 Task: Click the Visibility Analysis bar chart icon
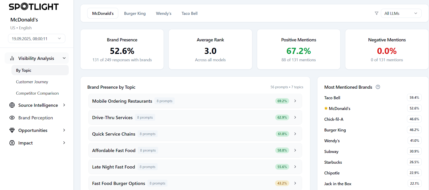[12, 58]
